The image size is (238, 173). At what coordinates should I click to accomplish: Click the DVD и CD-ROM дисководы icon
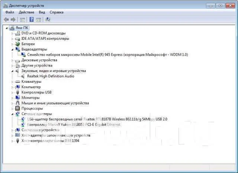click(x=17, y=33)
